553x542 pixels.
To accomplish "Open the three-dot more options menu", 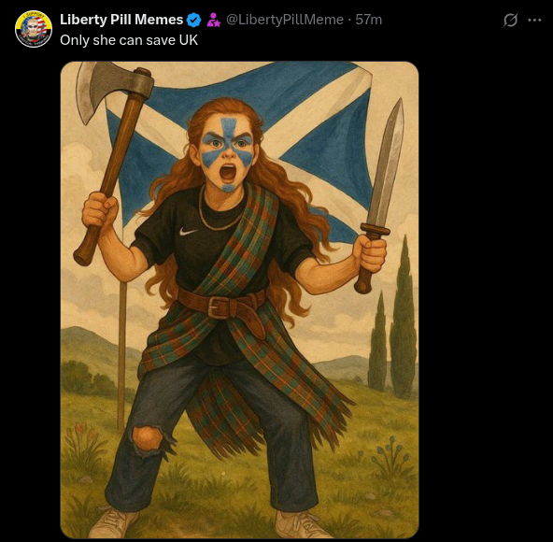I will click(x=534, y=20).
